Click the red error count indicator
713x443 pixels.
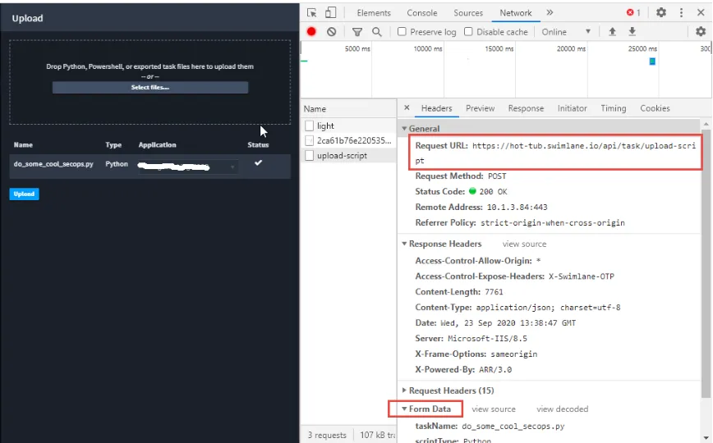[633, 13]
